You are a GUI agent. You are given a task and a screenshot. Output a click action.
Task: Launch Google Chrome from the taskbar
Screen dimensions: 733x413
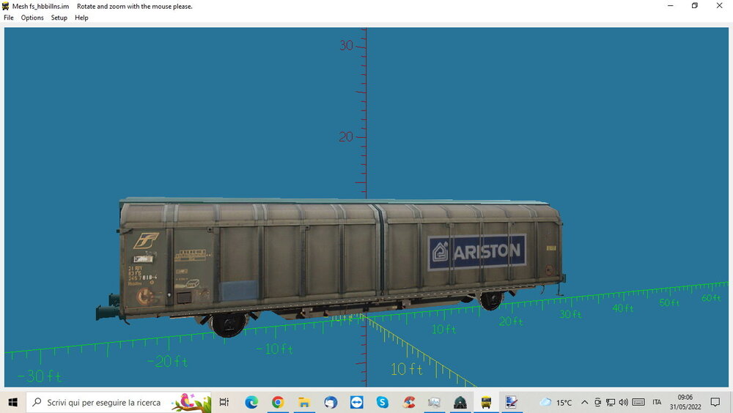[x=278, y=402]
